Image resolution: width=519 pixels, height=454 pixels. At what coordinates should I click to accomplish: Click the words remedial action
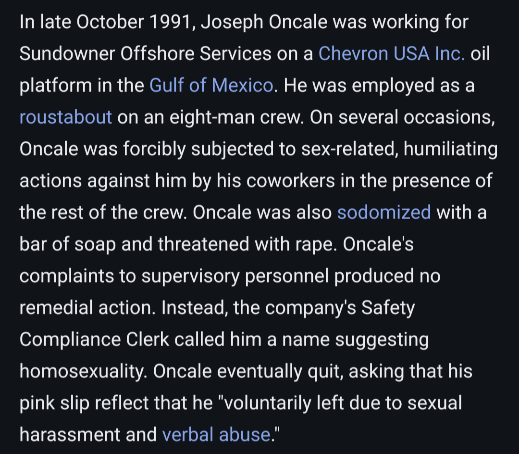(87, 308)
